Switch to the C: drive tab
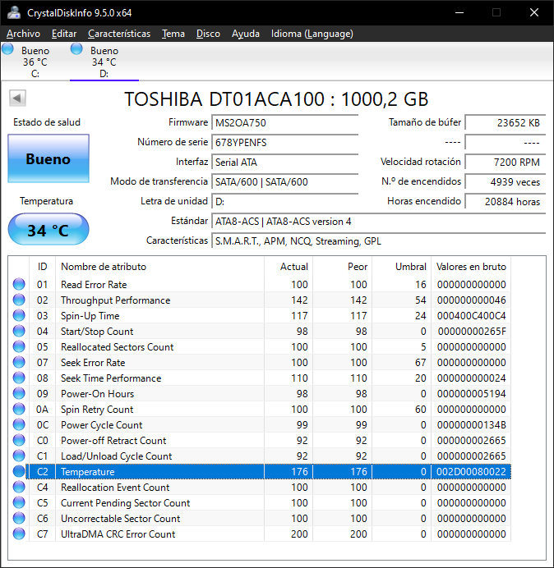Image resolution: width=554 pixels, height=568 pixels. pos(35,62)
